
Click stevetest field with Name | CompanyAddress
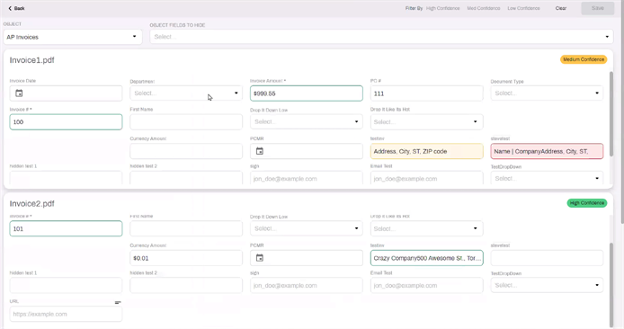547,151
